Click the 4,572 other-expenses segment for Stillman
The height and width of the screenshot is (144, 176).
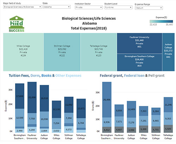[69, 130]
